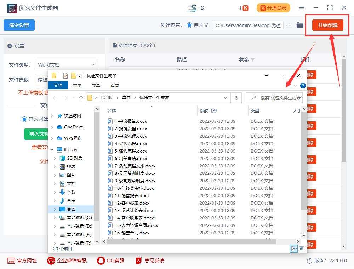Click the Explorer horizontal scrollbar

pyautogui.click(x=192, y=241)
